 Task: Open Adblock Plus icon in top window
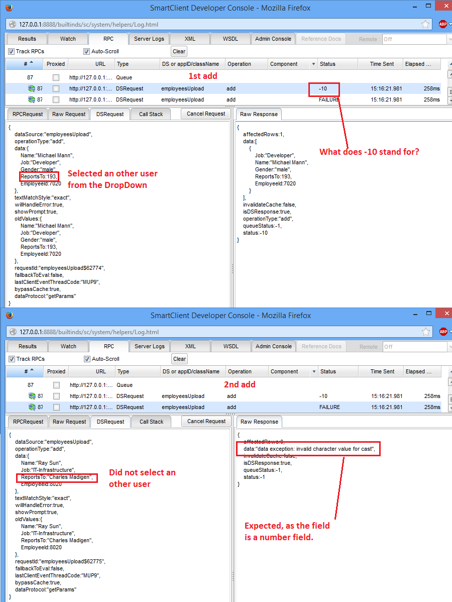tap(443, 24)
